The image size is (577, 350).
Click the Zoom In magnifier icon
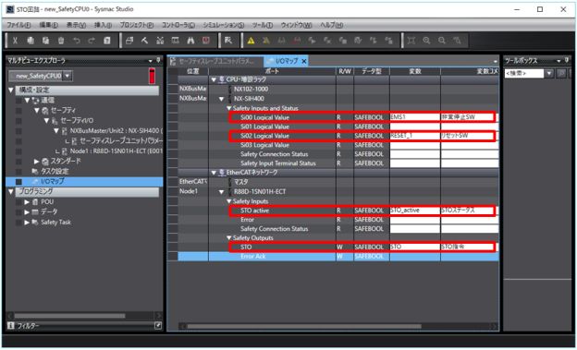coord(426,41)
